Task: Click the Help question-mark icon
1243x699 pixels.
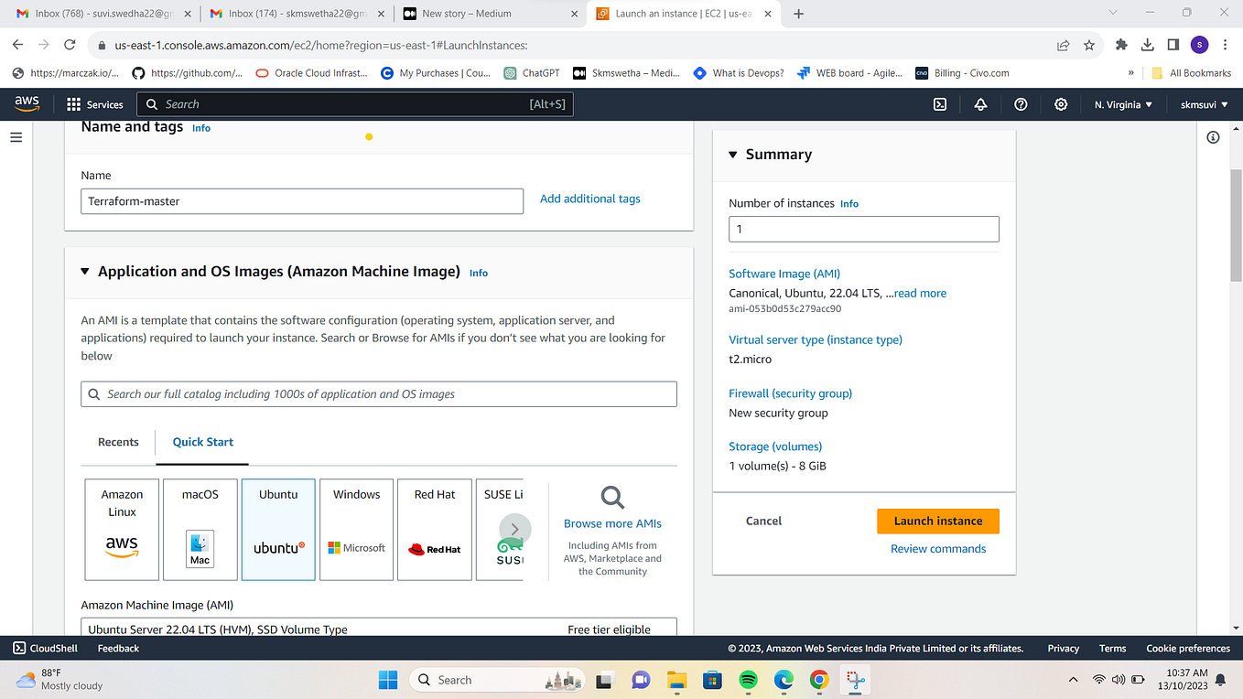Action: pos(1020,104)
